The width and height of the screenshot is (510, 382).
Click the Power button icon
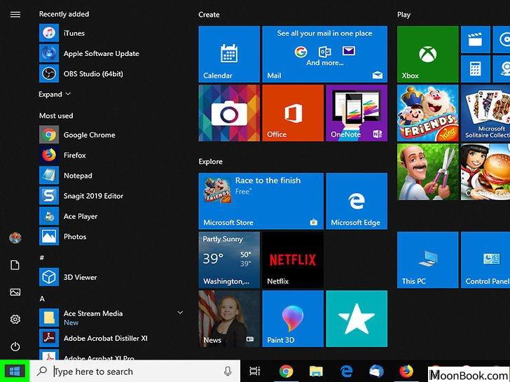coord(15,346)
